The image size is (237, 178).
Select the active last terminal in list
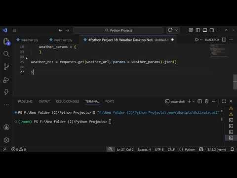point(231,137)
